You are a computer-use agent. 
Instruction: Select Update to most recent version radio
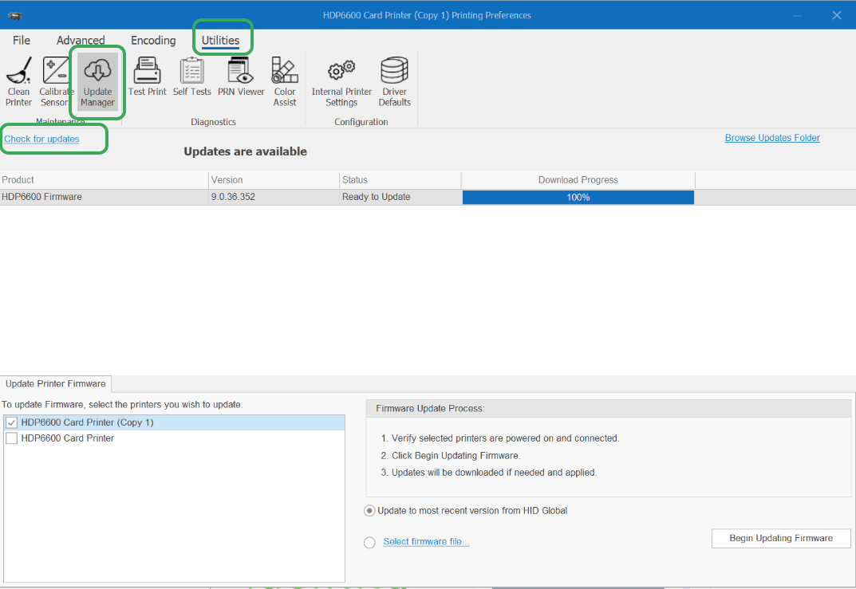point(369,511)
